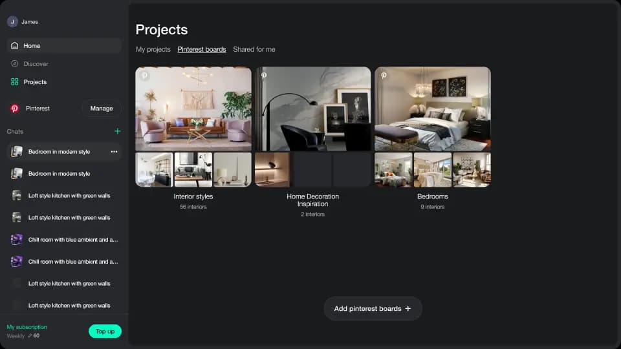Click the first Chill room chat purple thumbnail

17,240
